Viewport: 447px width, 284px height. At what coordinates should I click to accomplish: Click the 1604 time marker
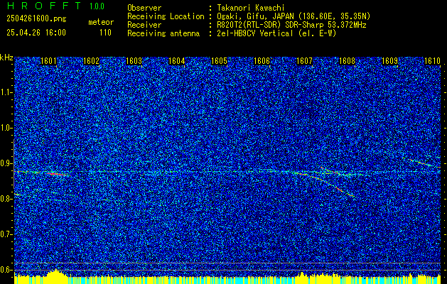click(176, 61)
